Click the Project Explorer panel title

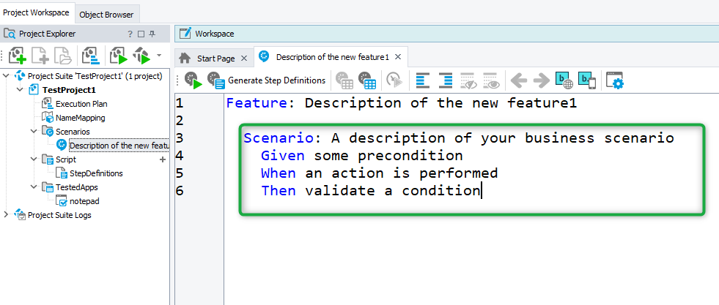[x=47, y=34]
